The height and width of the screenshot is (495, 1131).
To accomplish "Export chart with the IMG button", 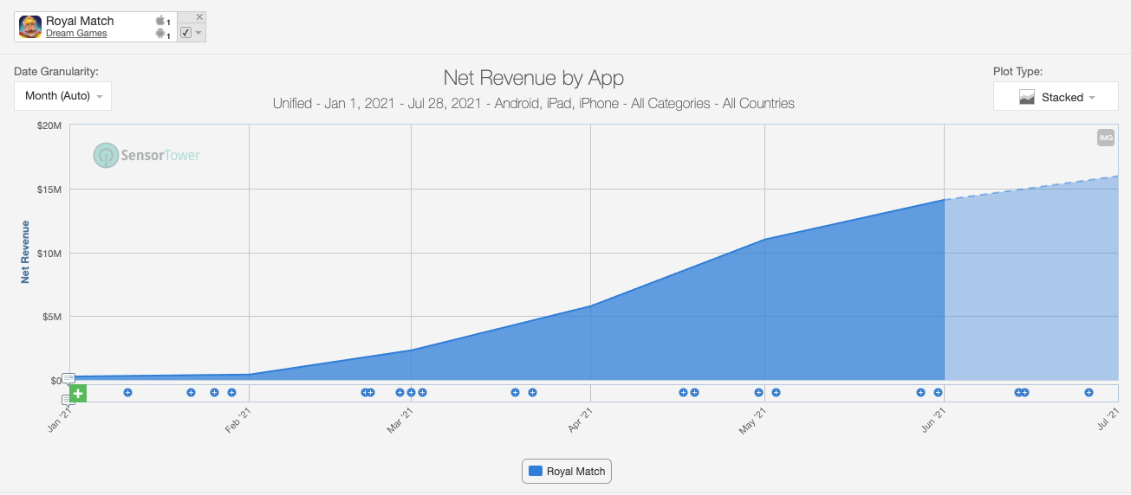I will [x=1105, y=137].
